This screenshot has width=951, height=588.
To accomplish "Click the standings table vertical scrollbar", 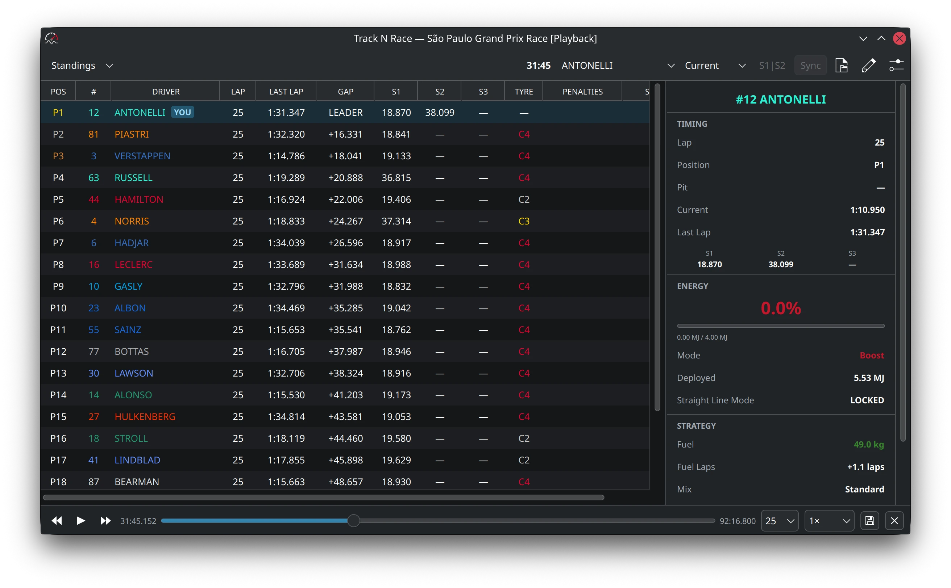I will pos(657,247).
